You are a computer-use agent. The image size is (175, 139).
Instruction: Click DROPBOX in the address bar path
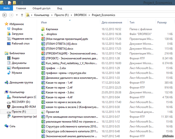point(80,15)
